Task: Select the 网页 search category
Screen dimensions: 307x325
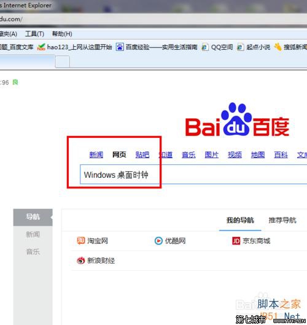Action: [x=119, y=154]
